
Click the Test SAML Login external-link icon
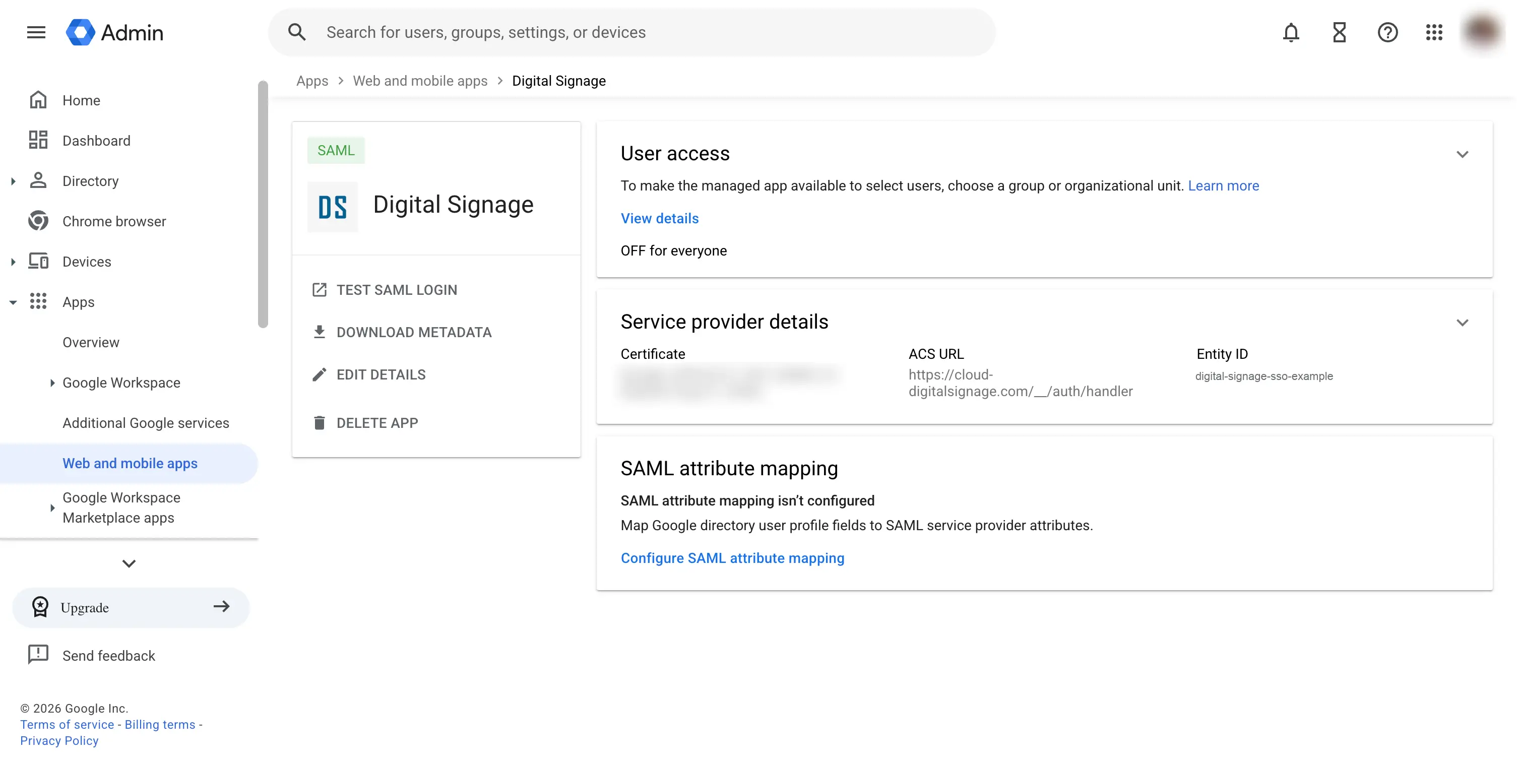click(319, 290)
